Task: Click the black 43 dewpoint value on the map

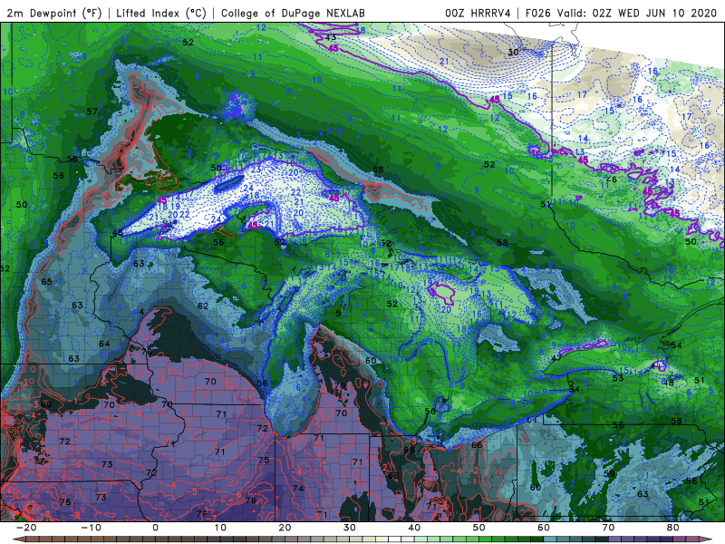Action: tap(331, 37)
